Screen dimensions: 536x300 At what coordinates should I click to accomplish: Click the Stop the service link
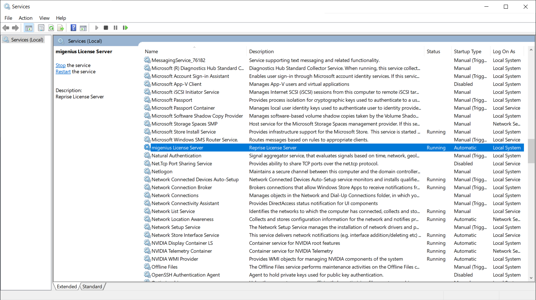click(61, 65)
